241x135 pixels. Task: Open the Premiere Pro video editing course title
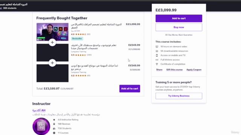click(95, 67)
